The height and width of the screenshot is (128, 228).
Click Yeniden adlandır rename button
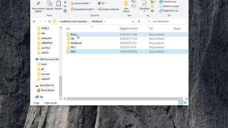[108, 9]
